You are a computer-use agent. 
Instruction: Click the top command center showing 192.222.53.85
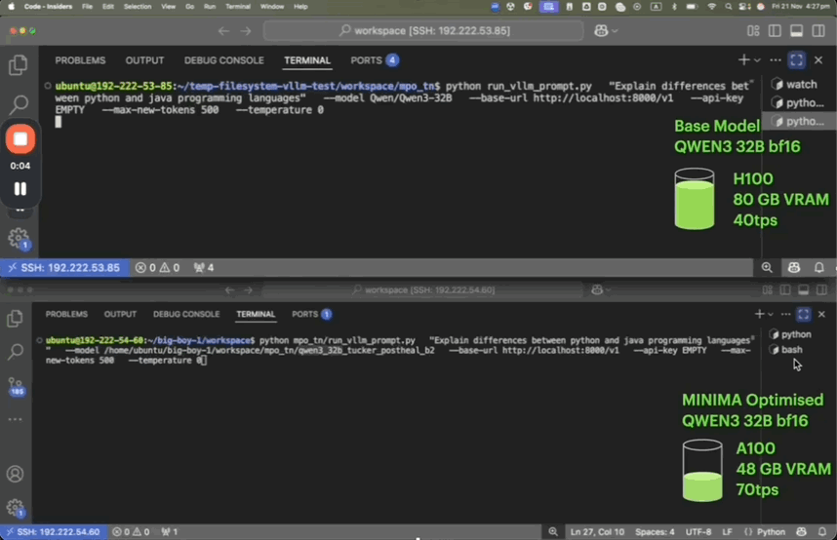coord(422,31)
